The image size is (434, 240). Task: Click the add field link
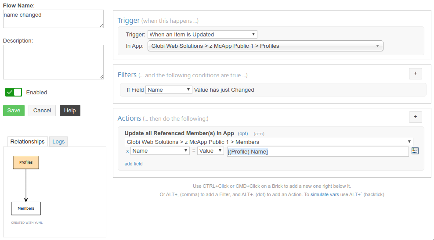tap(134, 164)
